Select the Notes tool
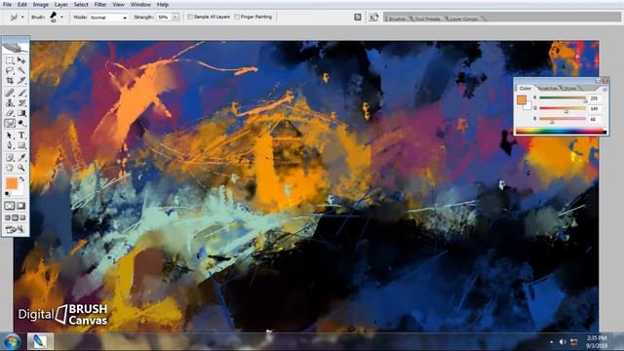 coord(10,158)
